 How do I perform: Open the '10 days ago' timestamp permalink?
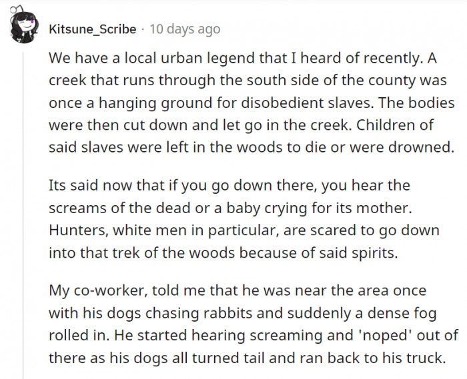coord(185,29)
